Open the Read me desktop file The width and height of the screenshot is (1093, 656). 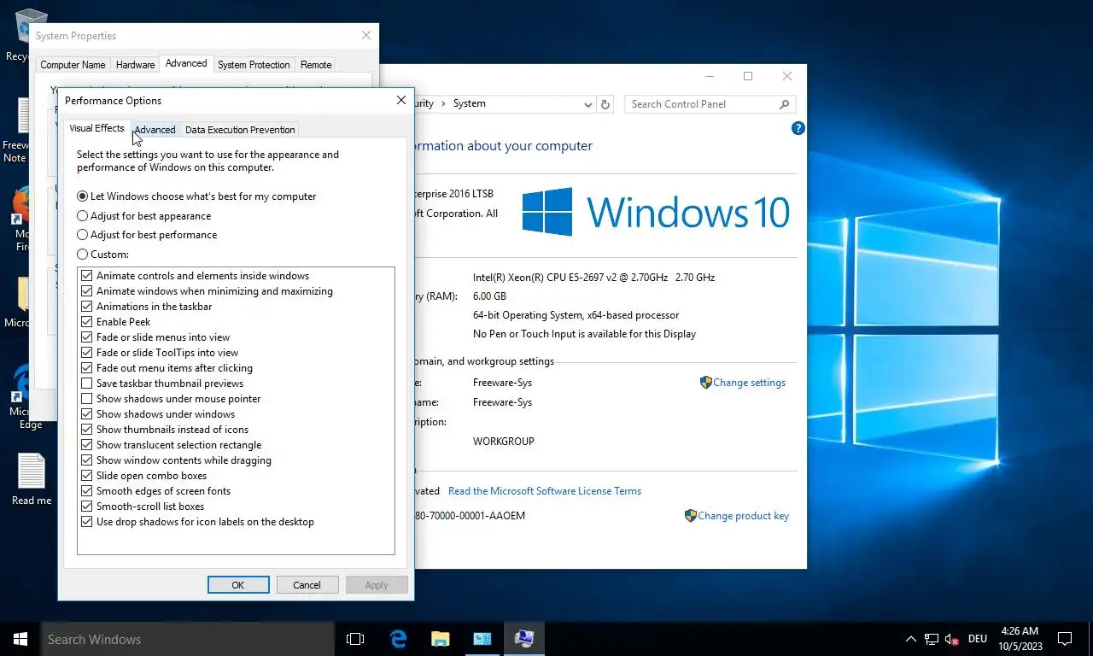tap(32, 479)
